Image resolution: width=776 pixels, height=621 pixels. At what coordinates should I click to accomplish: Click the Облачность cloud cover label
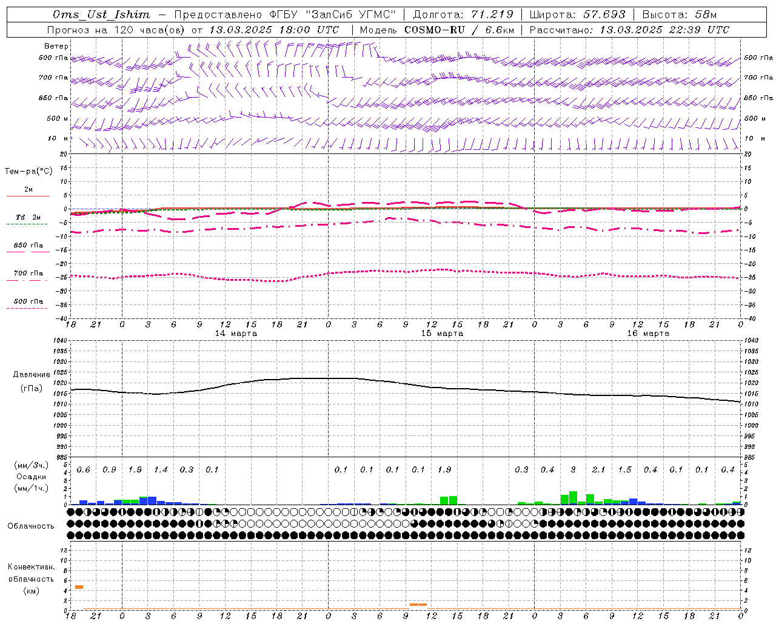click(x=31, y=526)
